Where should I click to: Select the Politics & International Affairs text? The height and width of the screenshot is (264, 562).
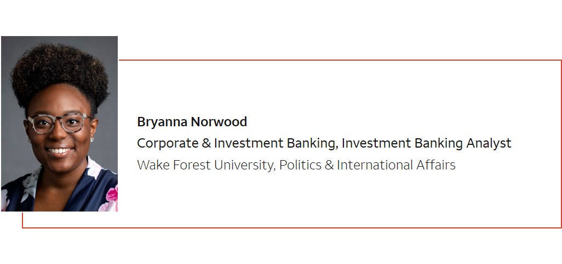tap(368, 165)
